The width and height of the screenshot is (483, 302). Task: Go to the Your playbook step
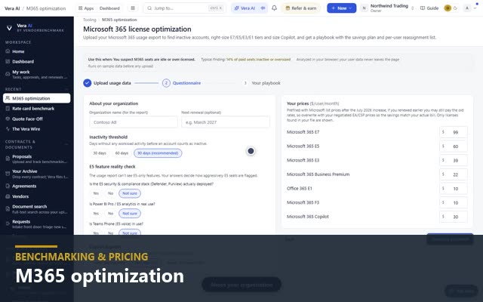tap(266, 83)
